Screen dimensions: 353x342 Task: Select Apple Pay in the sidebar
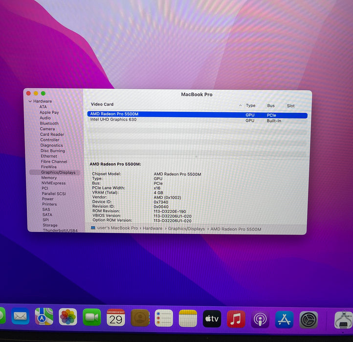49,112
